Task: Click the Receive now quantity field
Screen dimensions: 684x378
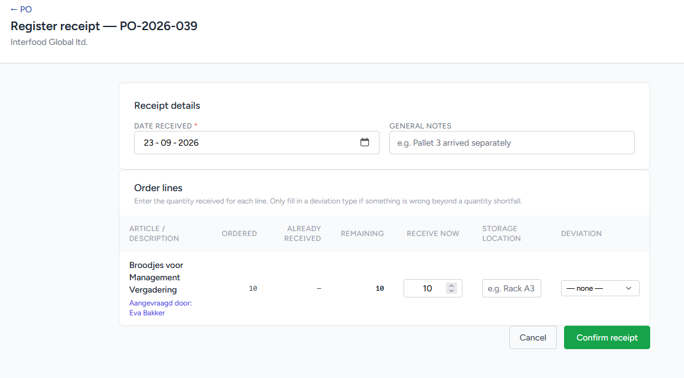Action: [433, 288]
